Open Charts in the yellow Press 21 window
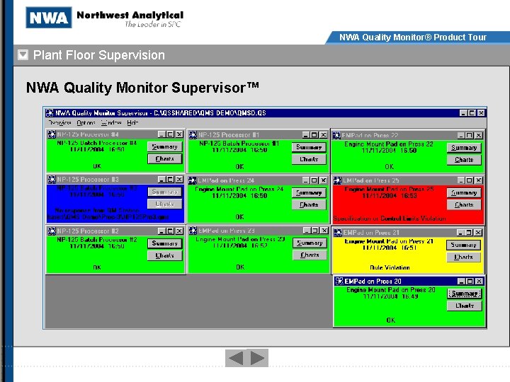This screenshot has width=510, height=382. 464,257
